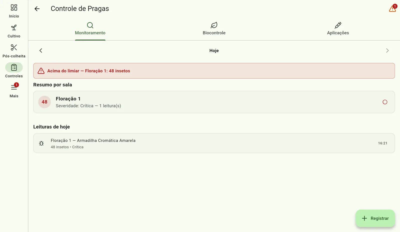Click the back arrow next to Controle de Pragas

(x=37, y=9)
